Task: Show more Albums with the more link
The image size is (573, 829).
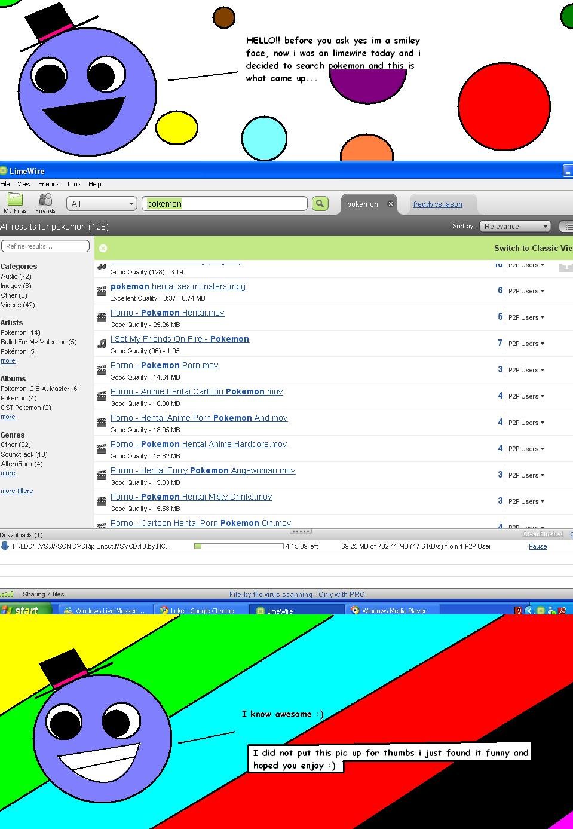Action: pos(8,417)
